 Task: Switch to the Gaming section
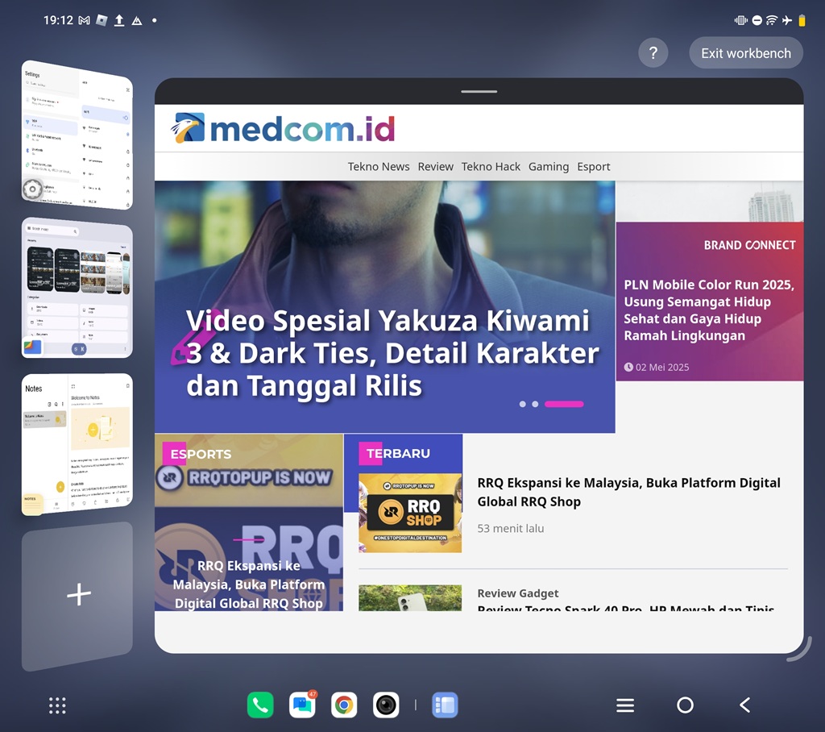pos(549,167)
